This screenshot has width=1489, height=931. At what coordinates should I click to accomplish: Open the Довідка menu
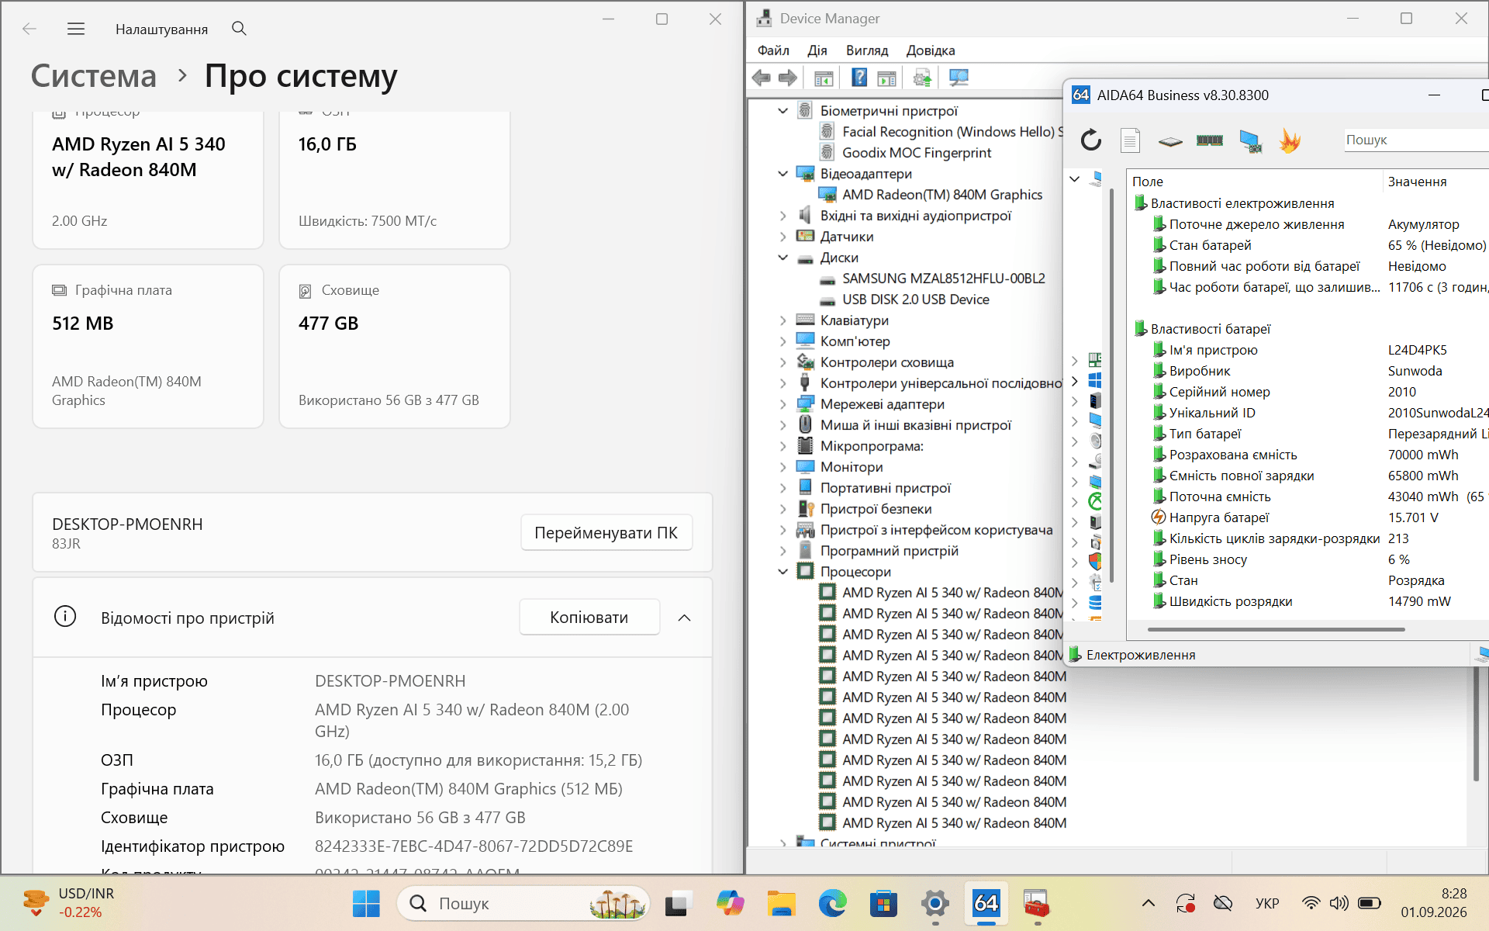coord(931,50)
